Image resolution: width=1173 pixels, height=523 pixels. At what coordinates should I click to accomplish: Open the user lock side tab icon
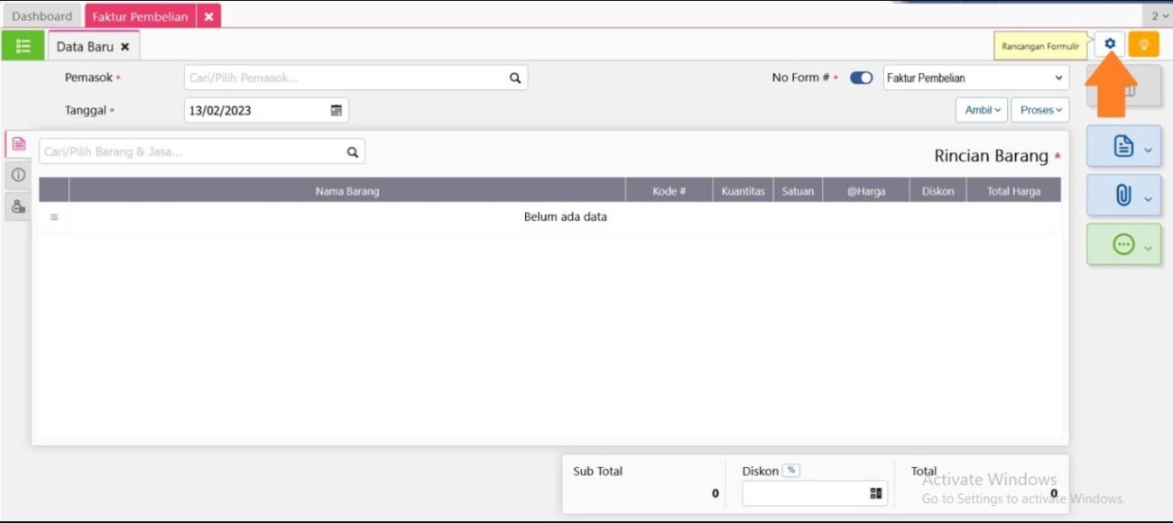(18, 206)
